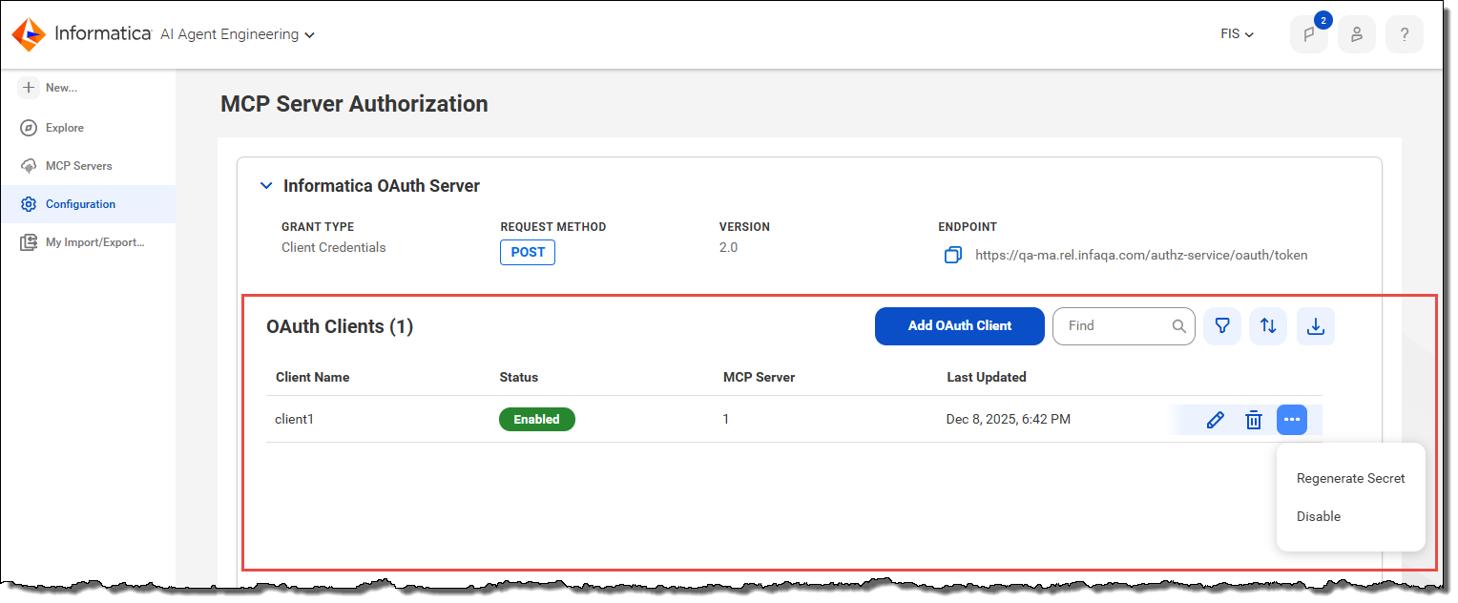Copy the endpoint URL with the copy icon
Screen dimensions: 1458x603
click(952, 256)
